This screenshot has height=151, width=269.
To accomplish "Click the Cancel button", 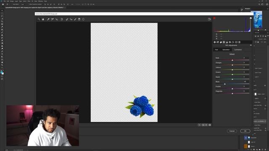I will pos(232,131).
